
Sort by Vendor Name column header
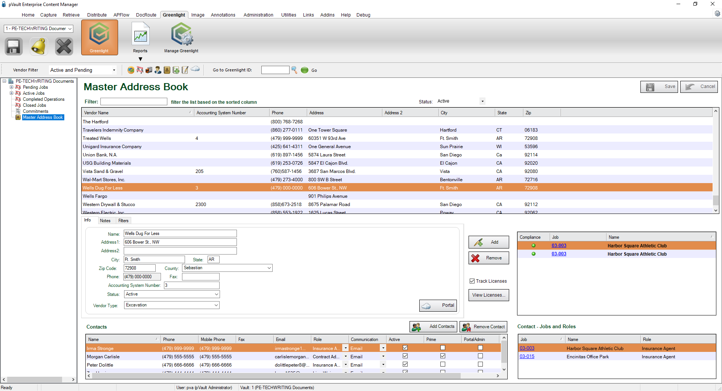click(x=138, y=113)
